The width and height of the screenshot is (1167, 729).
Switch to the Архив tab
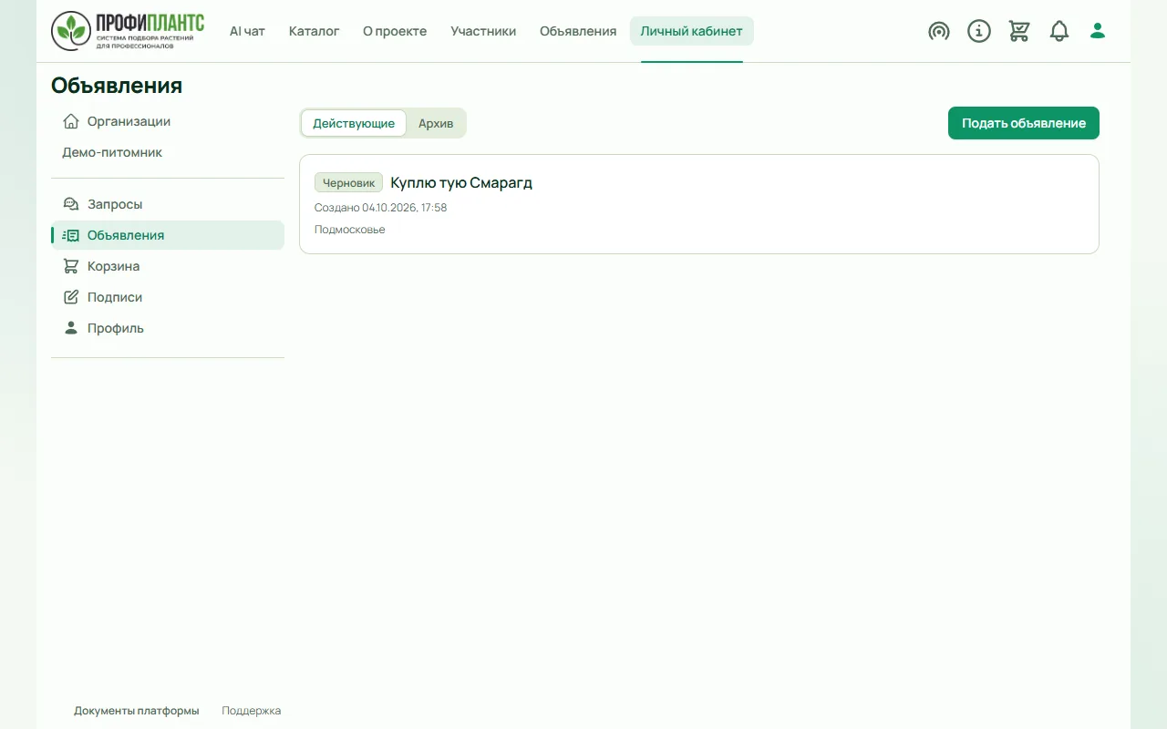tap(436, 123)
